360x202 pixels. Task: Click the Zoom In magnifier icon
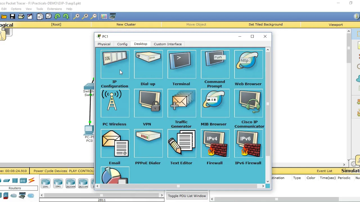76,17
